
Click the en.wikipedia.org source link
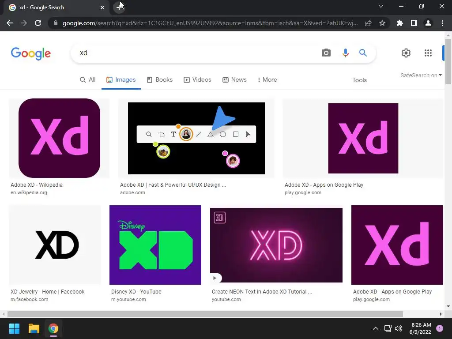[29, 192]
